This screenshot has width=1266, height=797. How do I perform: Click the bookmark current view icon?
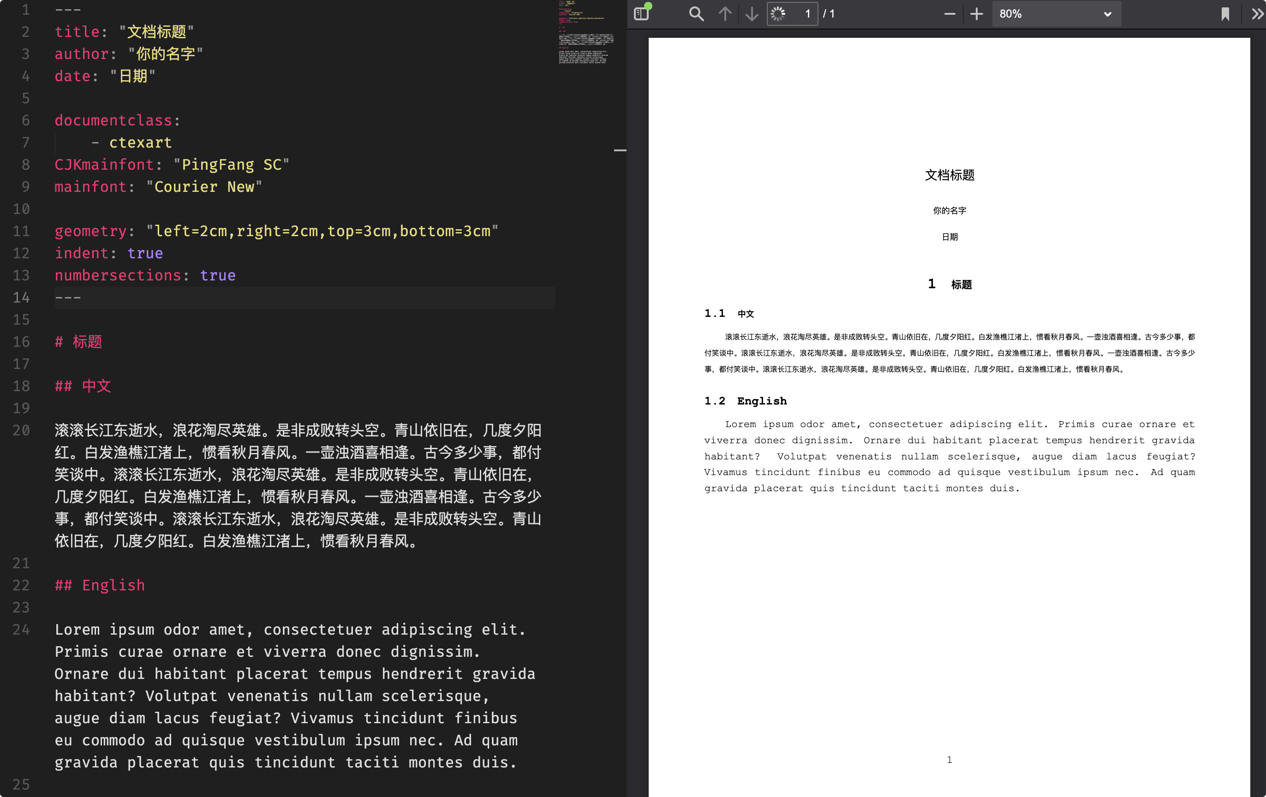pos(1225,14)
